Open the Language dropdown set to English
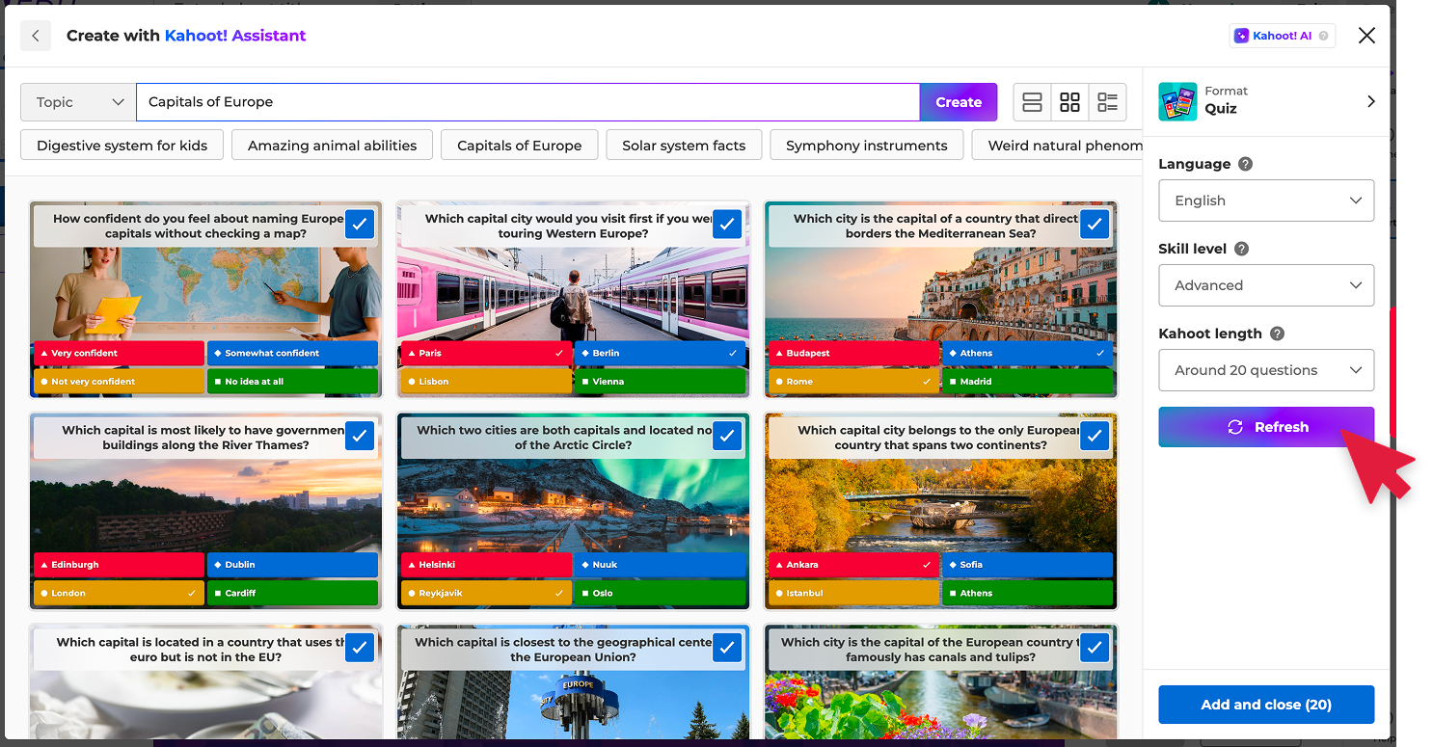Viewport: 1433px width, 747px height. [x=1266, y=200]
